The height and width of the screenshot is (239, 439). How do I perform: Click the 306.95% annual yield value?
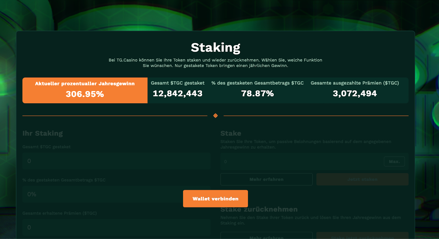coord(85,94)
